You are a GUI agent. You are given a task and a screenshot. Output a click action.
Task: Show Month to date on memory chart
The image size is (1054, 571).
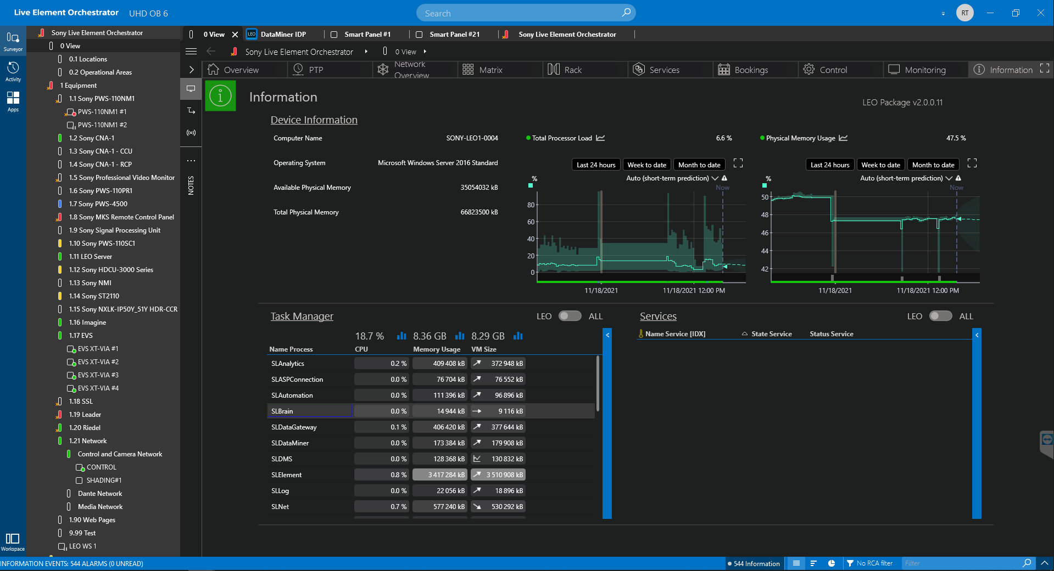click(933, 165)
